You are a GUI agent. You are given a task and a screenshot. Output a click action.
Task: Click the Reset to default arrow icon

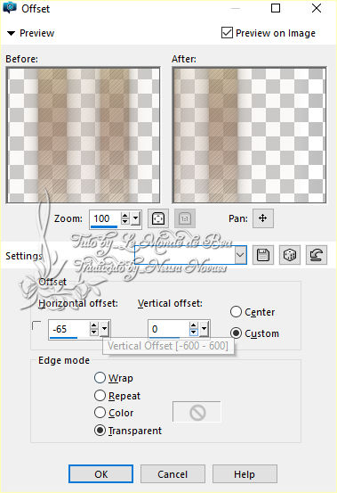(x=317, y=255)
